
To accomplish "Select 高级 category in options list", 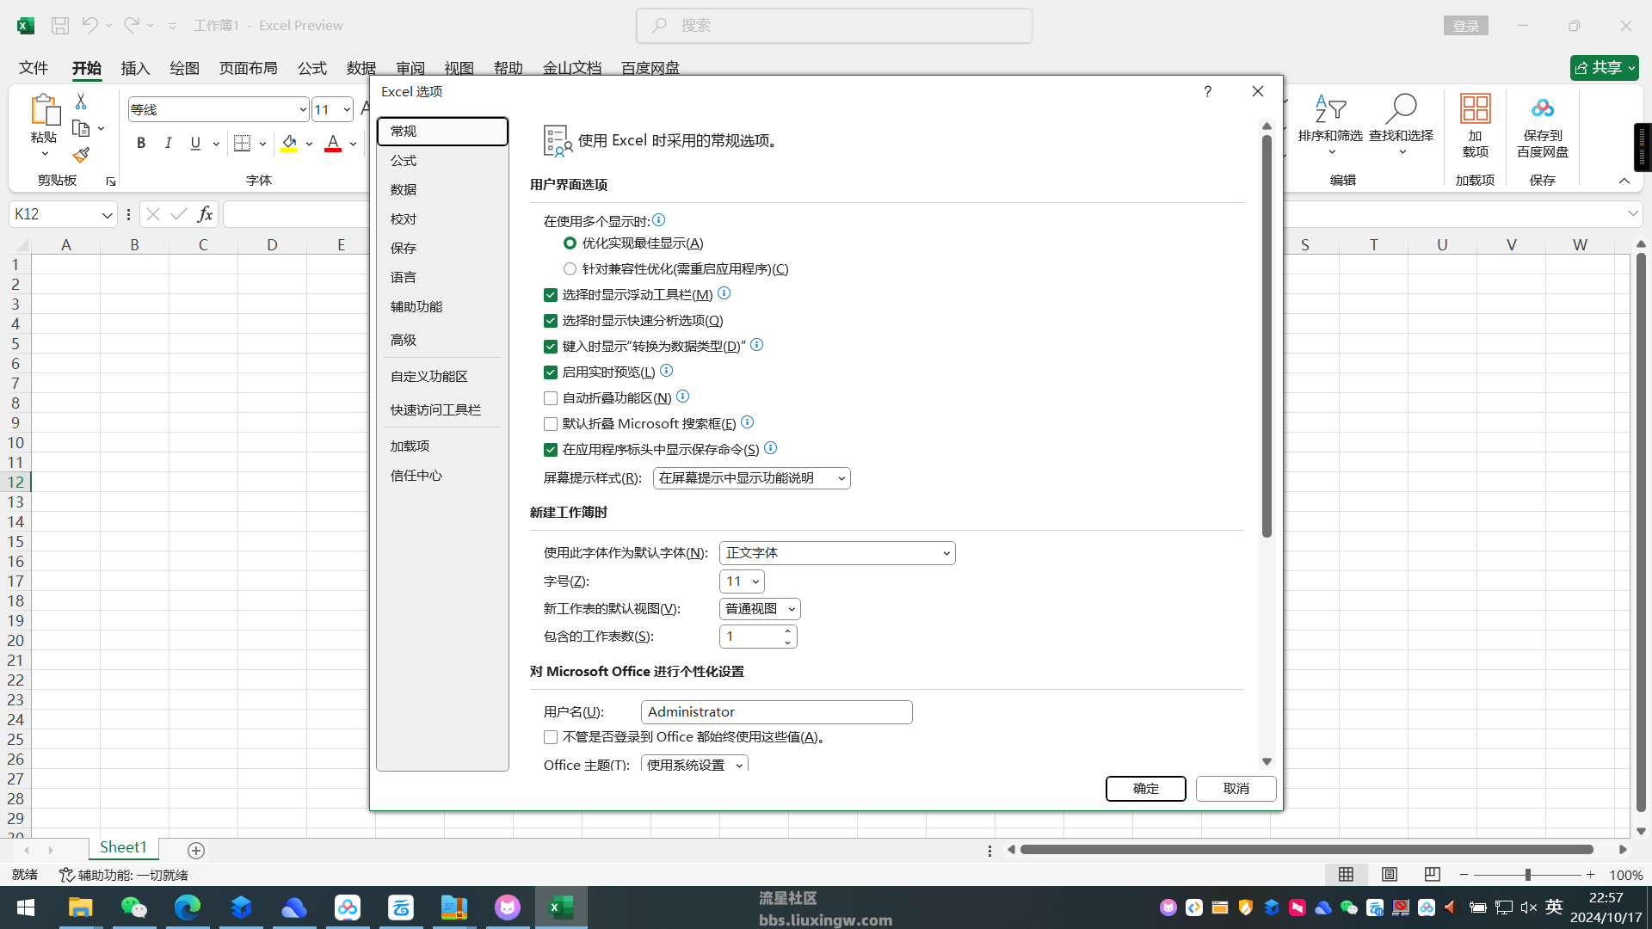I will click(441, 341).
